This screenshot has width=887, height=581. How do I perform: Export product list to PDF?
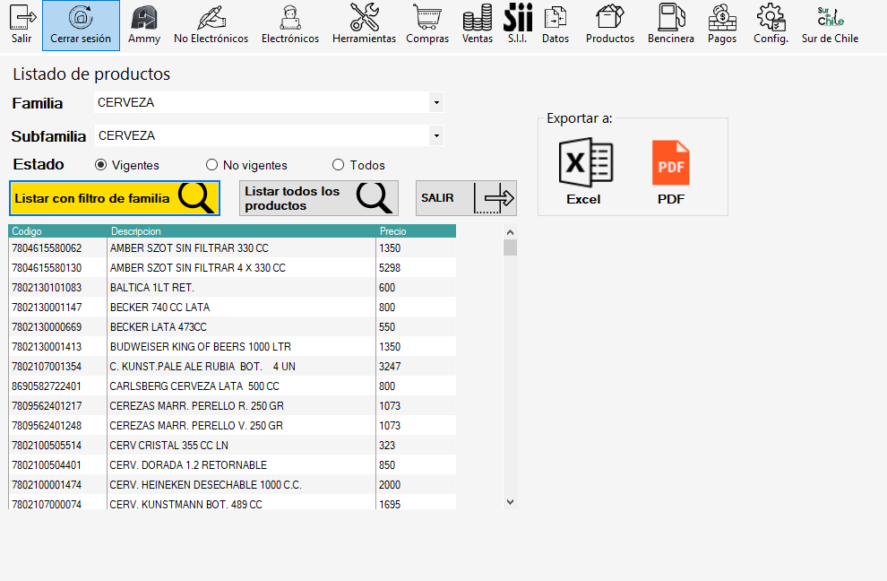click(x=671, y=171)
